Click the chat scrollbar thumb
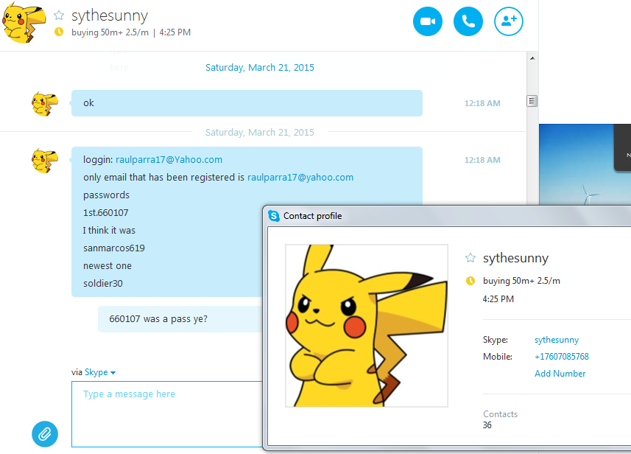Screen dimensions: 631x454 click(x=532, y=101)
